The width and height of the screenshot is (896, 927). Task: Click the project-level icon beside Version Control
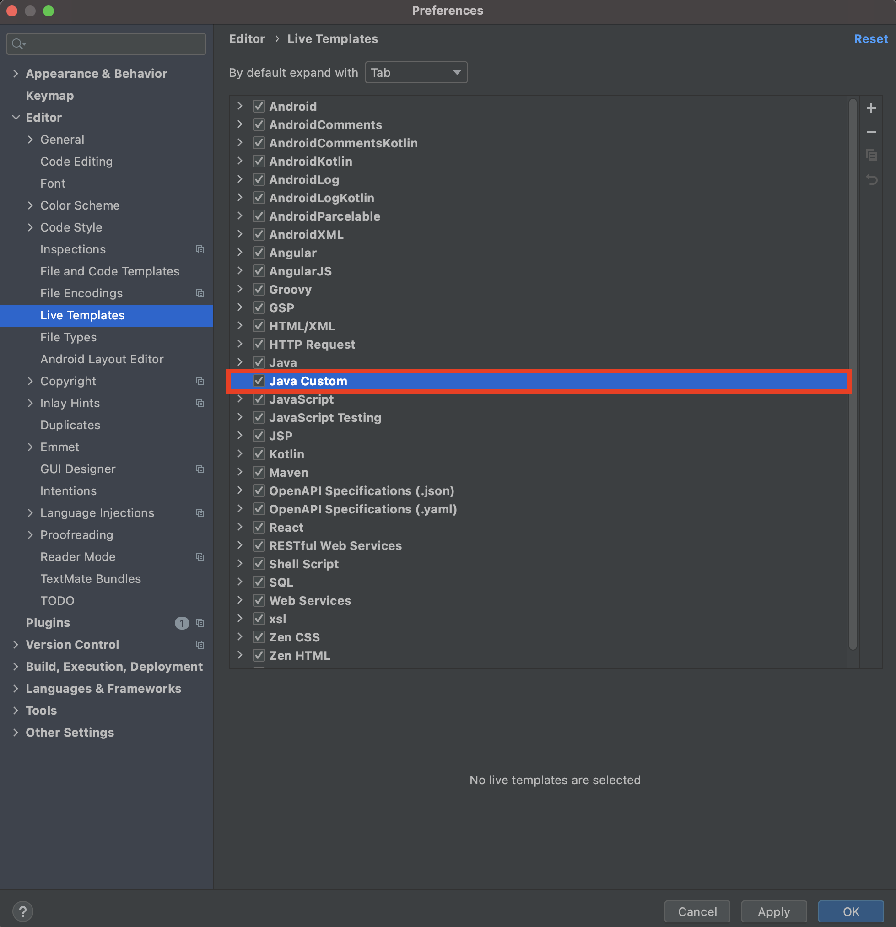[x=200, y=645]
